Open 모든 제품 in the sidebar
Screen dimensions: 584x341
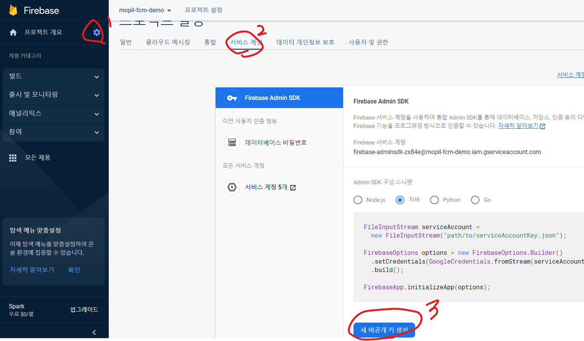38,157
